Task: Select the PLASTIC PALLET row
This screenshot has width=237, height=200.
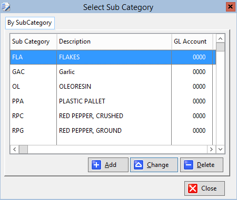Action: pos(113,101)
